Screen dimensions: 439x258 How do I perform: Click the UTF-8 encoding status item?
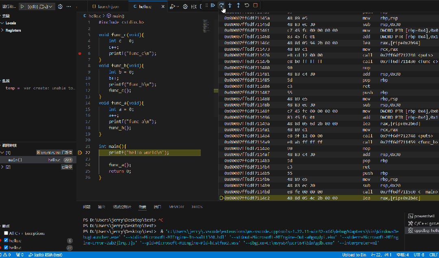[419, 255]
